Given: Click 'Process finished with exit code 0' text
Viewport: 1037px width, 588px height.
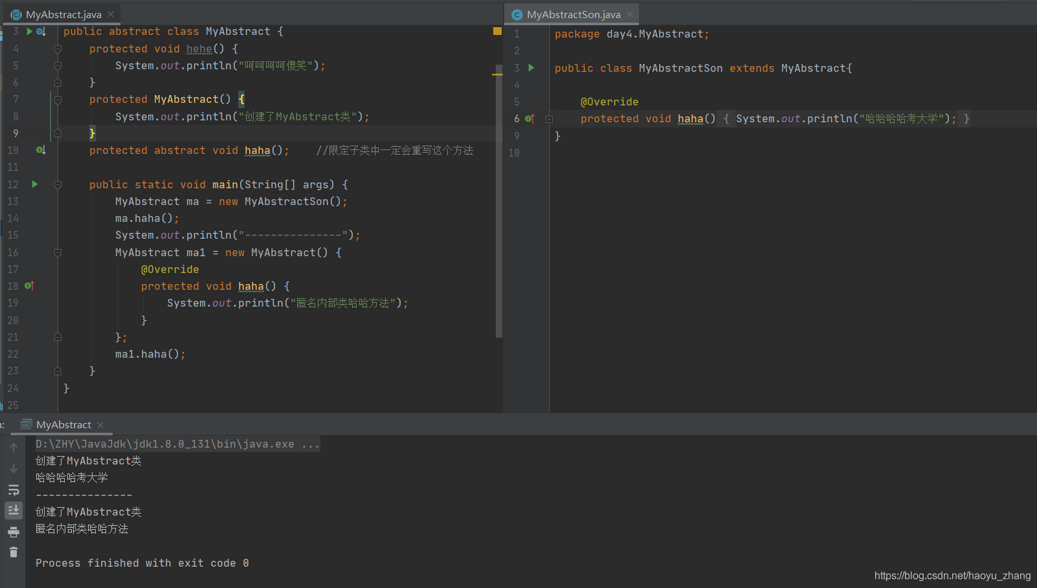Looking at the screenshot, I should pos(142,563).
